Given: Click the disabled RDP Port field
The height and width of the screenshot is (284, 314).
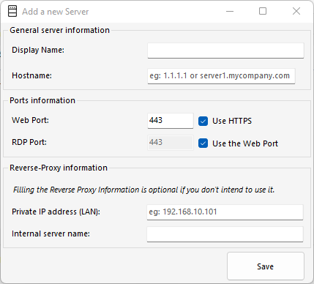Looking at the screenshot, I should tap(171, 143).
